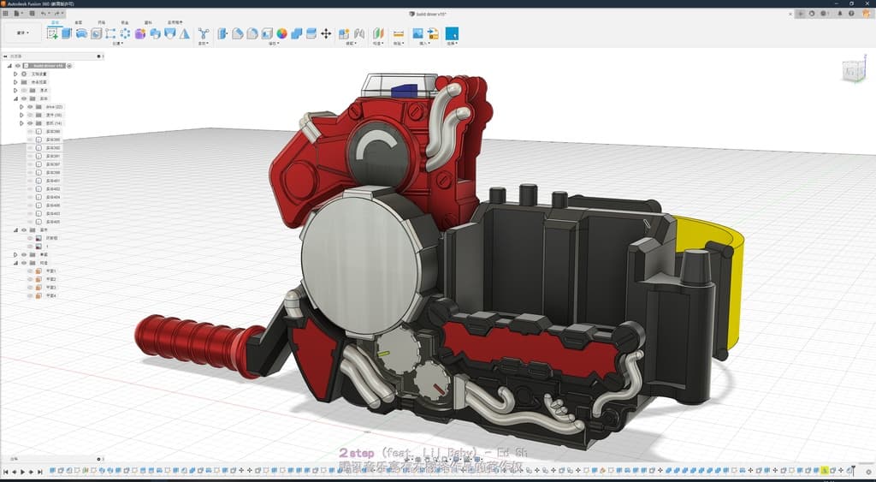Select the Revolve tool icon
Viewport: 876px width, 482px height.
tap(81, 33)
